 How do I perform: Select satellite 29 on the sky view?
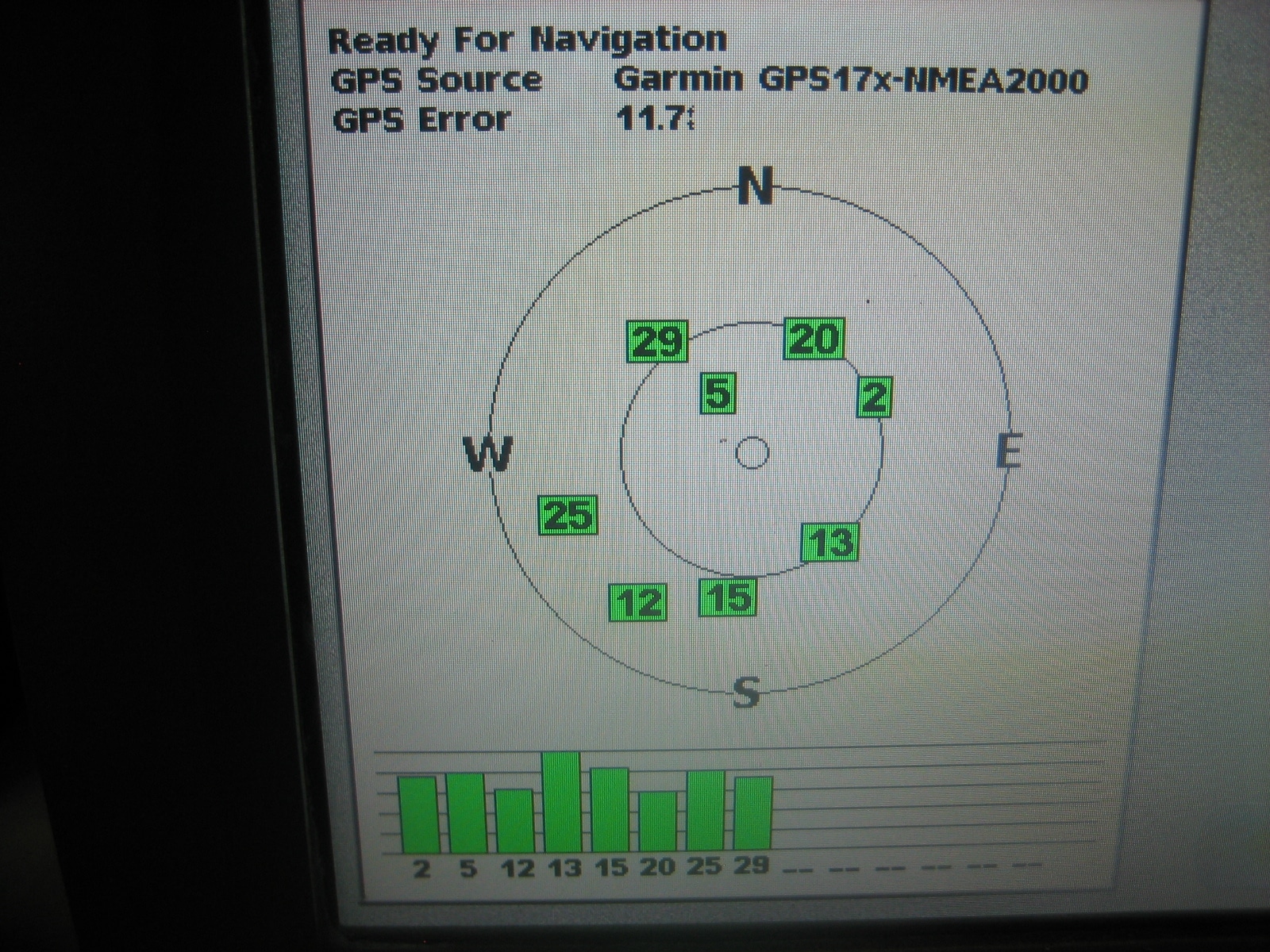tap(657, 341)
